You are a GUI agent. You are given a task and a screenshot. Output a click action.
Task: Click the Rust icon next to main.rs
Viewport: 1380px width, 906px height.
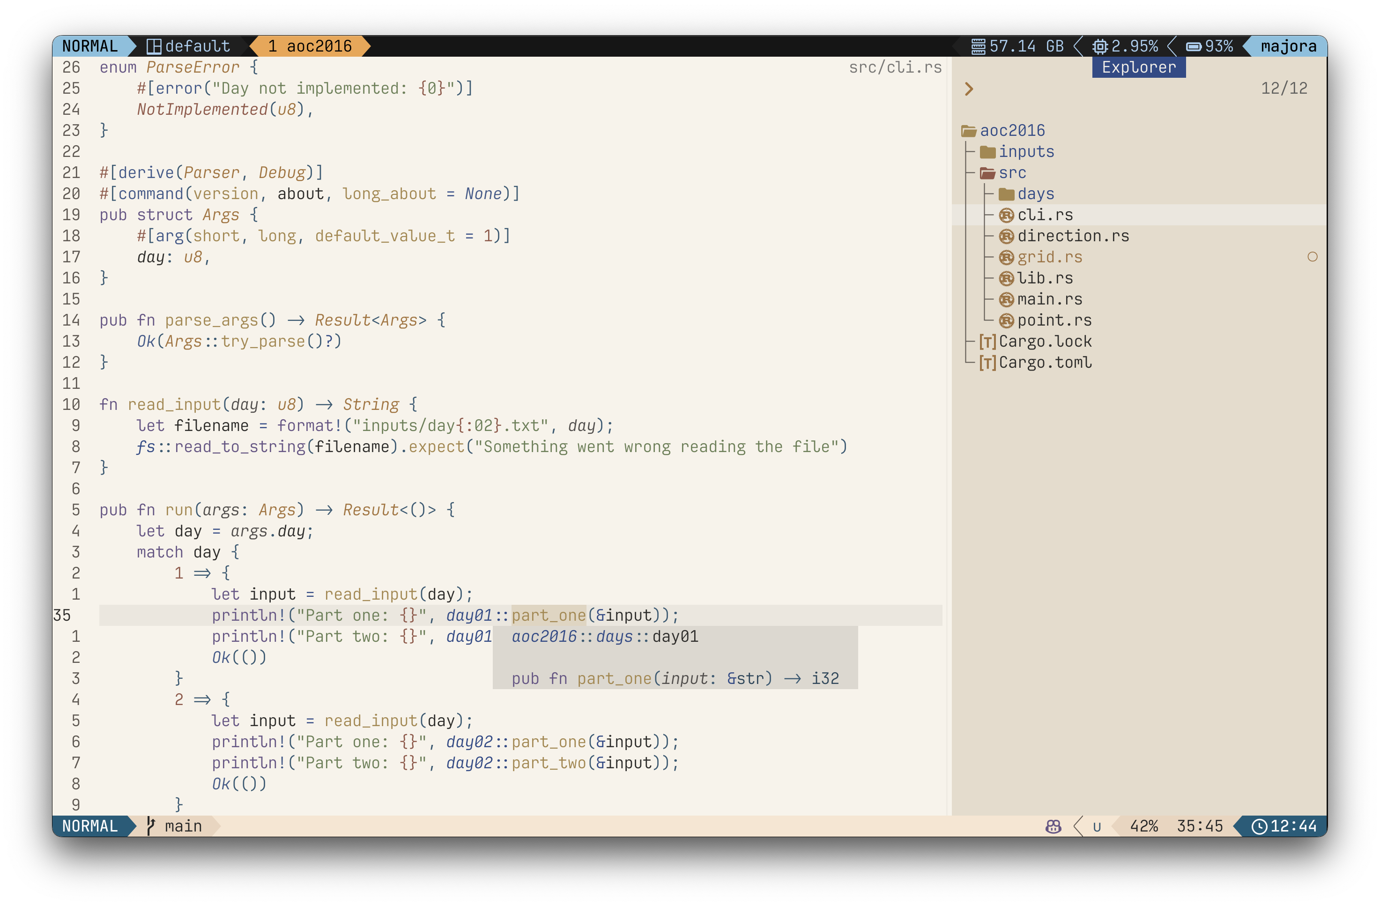1006,299
